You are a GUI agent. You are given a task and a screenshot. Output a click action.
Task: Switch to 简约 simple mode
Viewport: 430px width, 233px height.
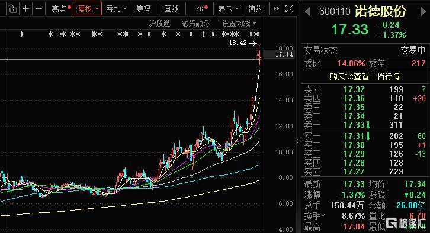[255, 9]
